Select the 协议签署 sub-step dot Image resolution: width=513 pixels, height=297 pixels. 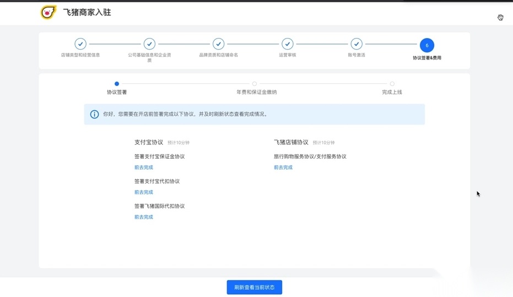tap(117, 84)
